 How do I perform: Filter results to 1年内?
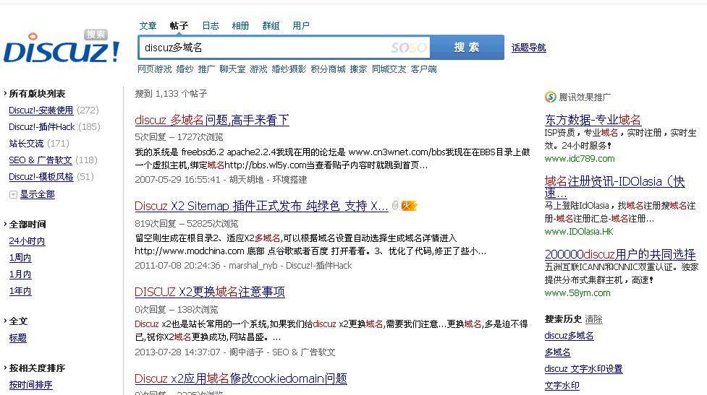click(x=20, y=291)
